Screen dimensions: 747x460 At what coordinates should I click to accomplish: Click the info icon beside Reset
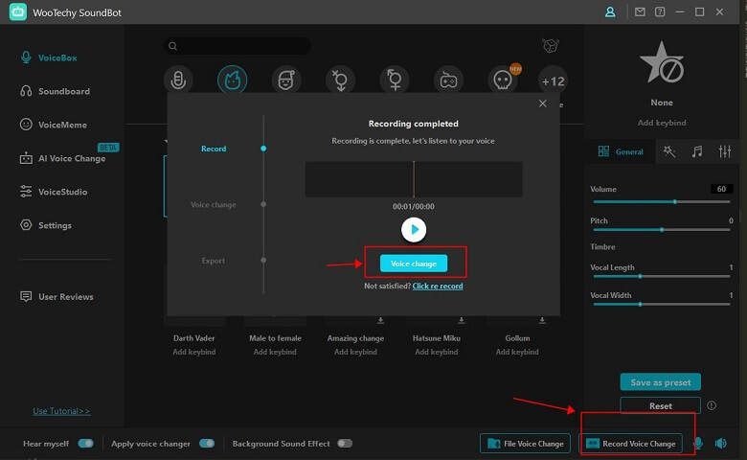(712, 405)
